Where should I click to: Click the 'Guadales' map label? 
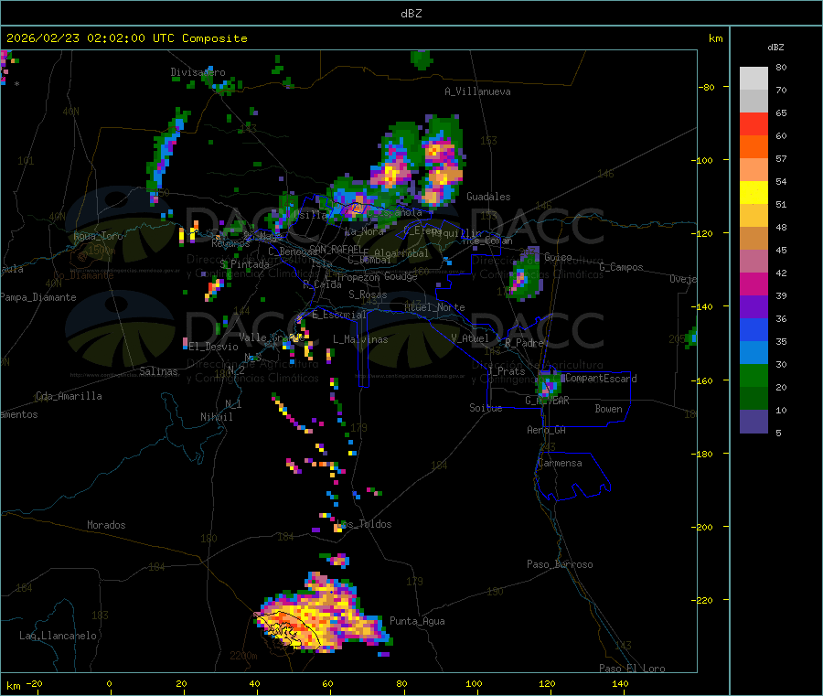tap(488, 197)
